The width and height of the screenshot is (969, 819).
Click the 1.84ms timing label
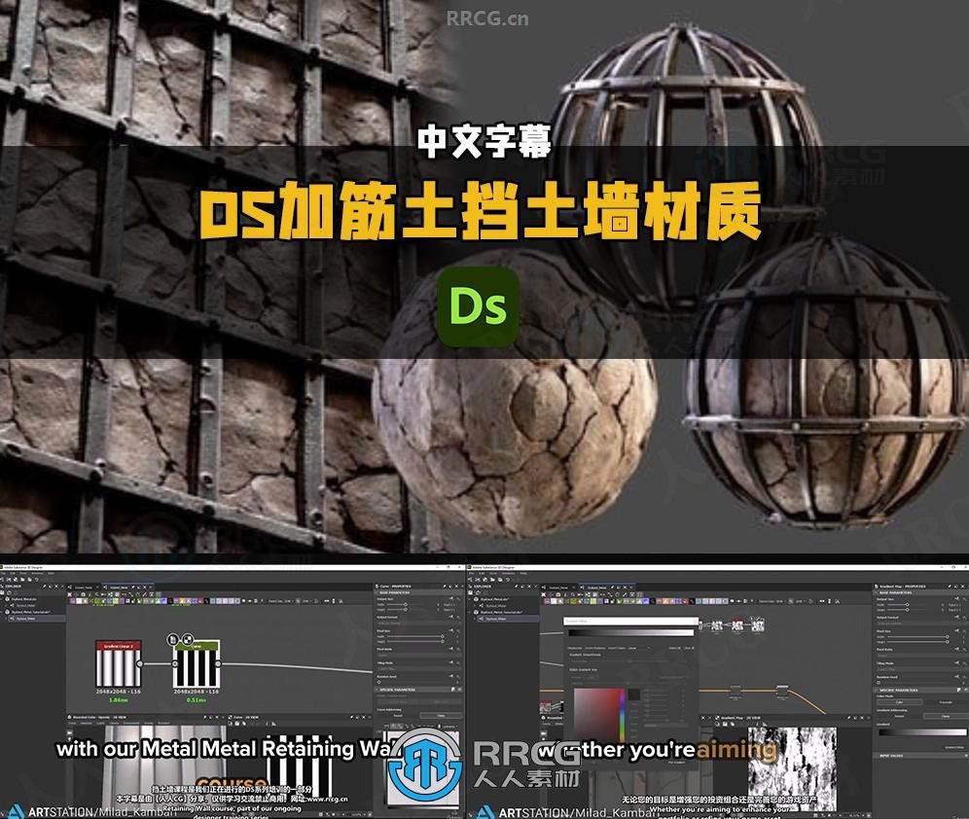pos(118,699)
